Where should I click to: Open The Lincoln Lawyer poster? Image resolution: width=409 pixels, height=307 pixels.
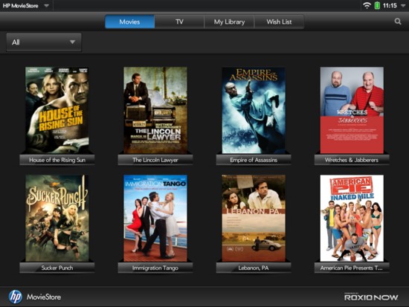[155, 110]
